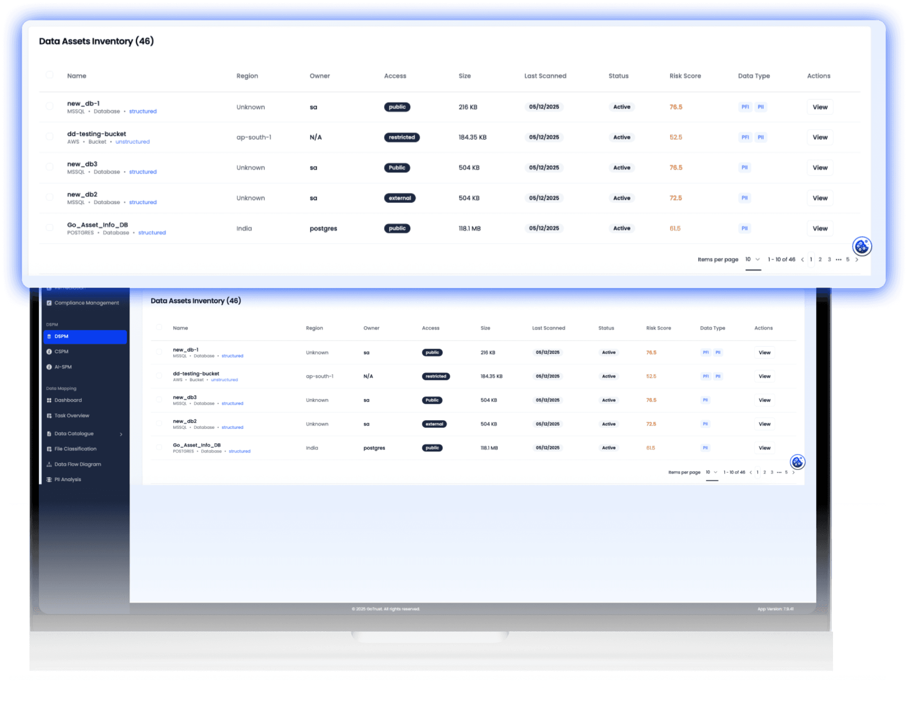Open items per page dropdown in enlarged panel
Image resolution: width=908 pixels, height=708 pixels.
(753, 259)
